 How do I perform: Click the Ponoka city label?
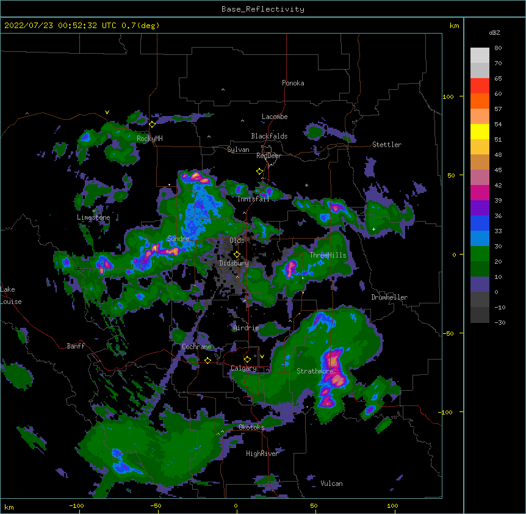point(293,83)
